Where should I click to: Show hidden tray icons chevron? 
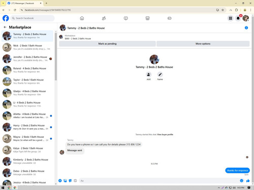coord(219,187)
